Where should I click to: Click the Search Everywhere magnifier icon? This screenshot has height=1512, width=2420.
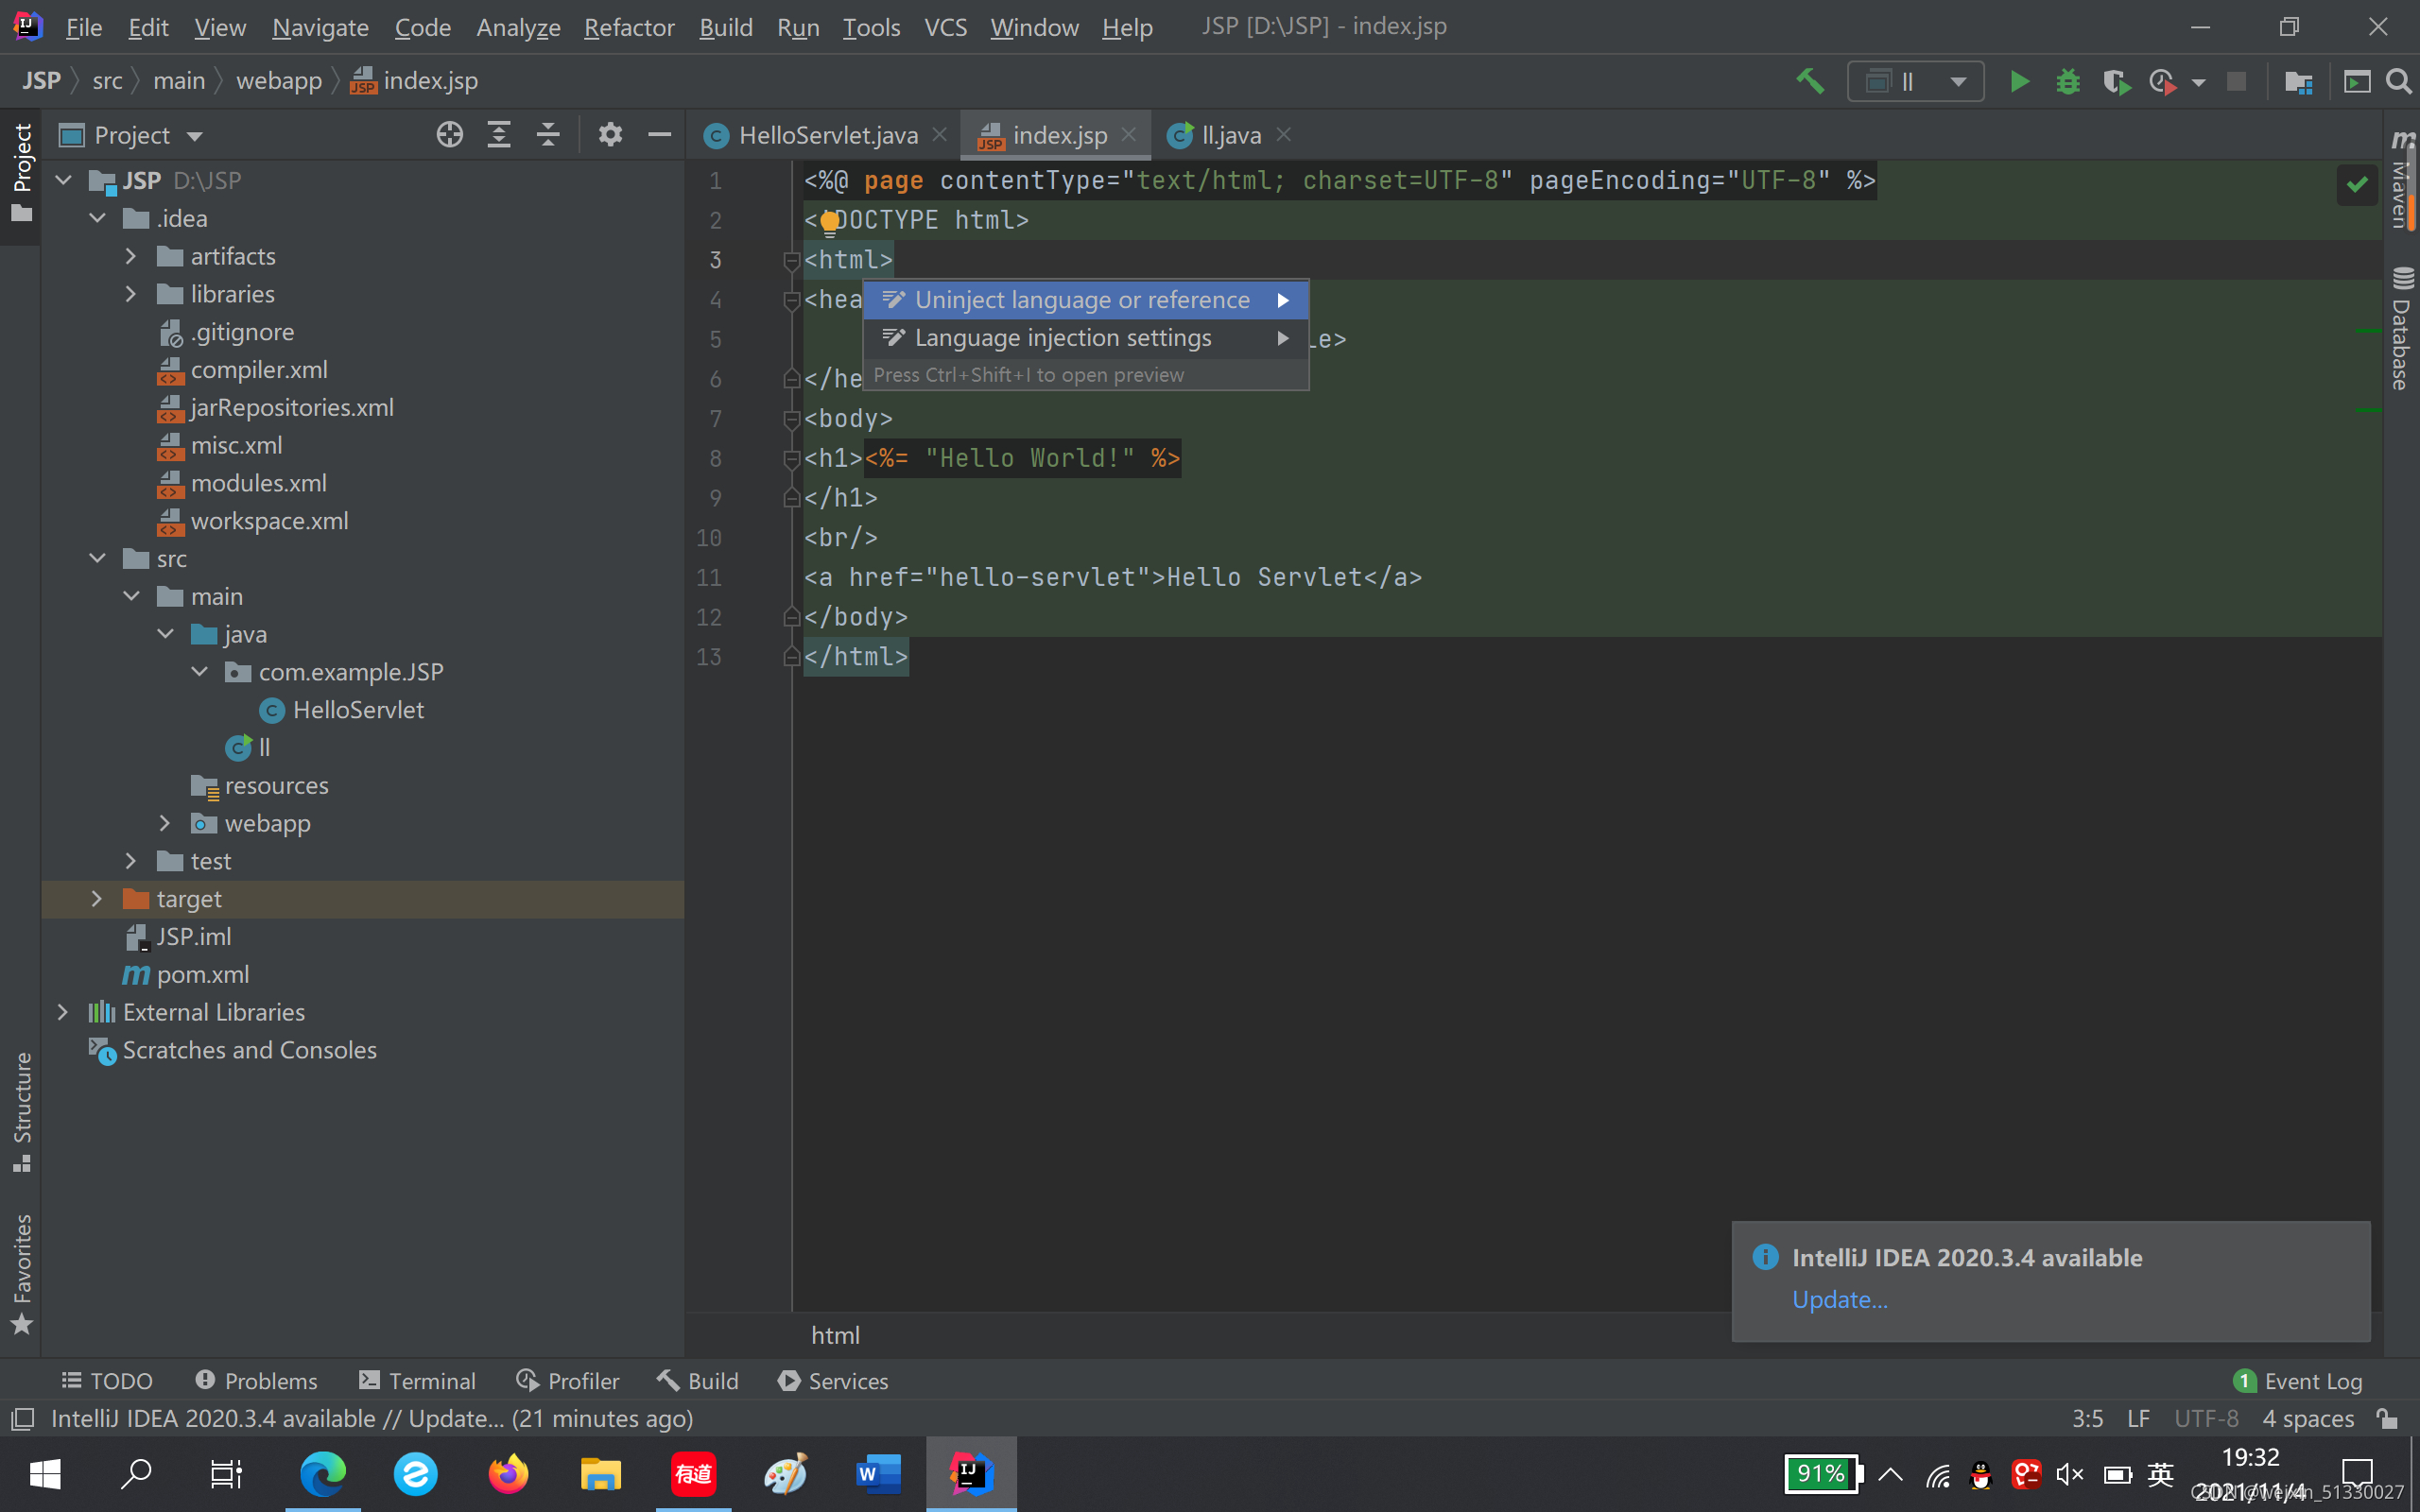[2399, 81]
